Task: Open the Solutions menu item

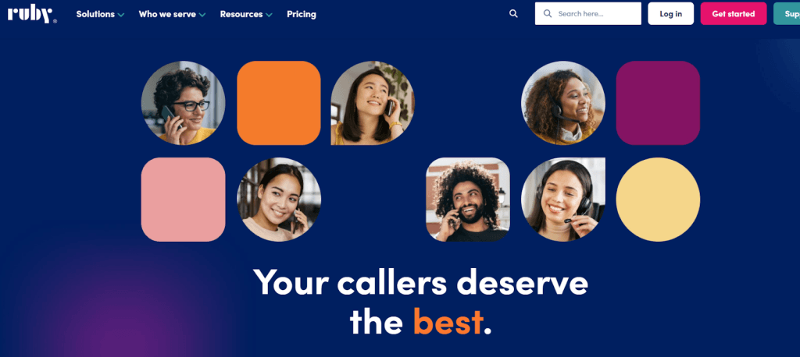Action: tap(95, 14)
